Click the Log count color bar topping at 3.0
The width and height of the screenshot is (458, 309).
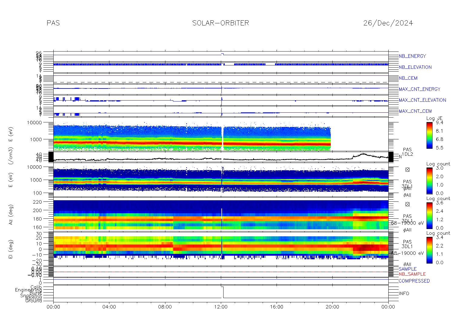pyautogui.click(x=429, y=181)
